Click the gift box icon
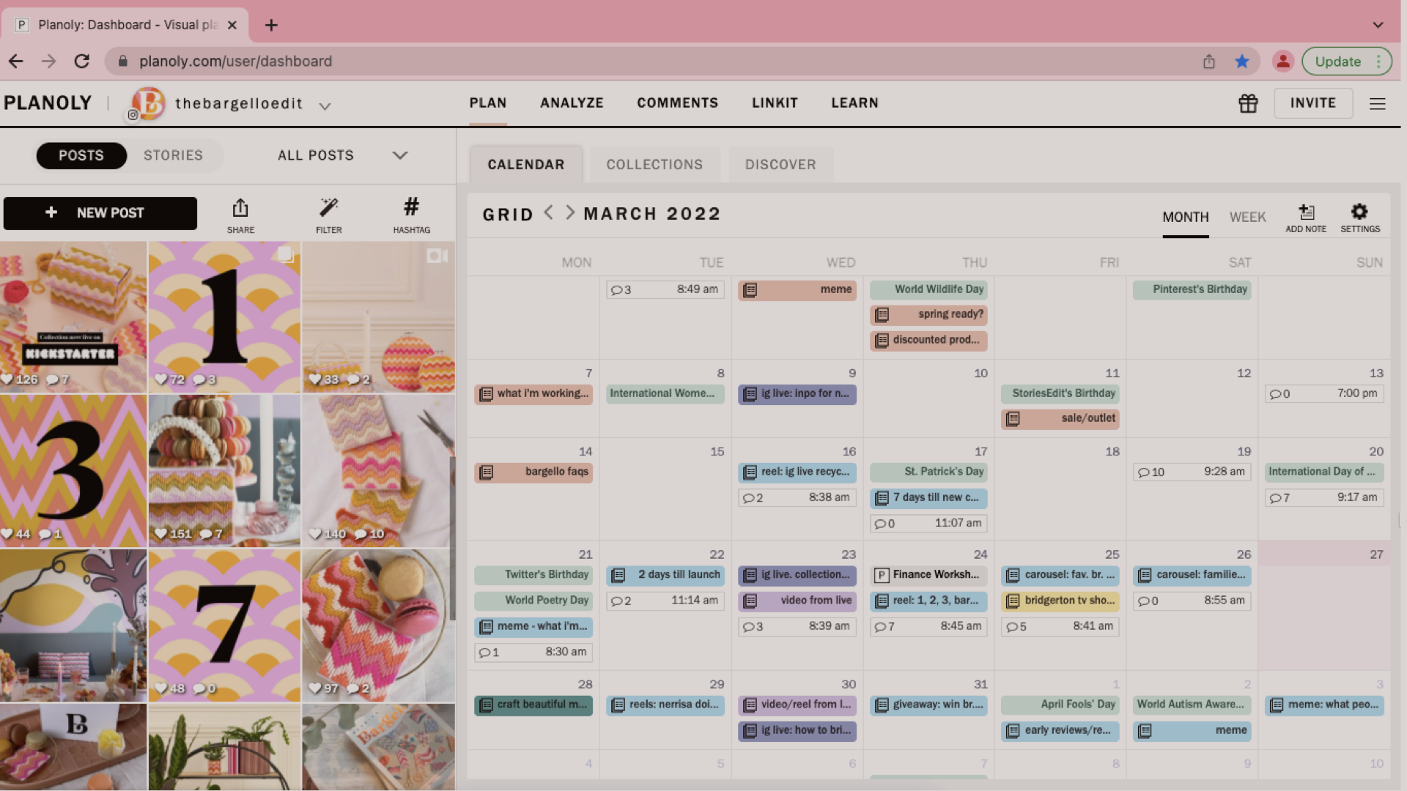 tap(1248, 103)
